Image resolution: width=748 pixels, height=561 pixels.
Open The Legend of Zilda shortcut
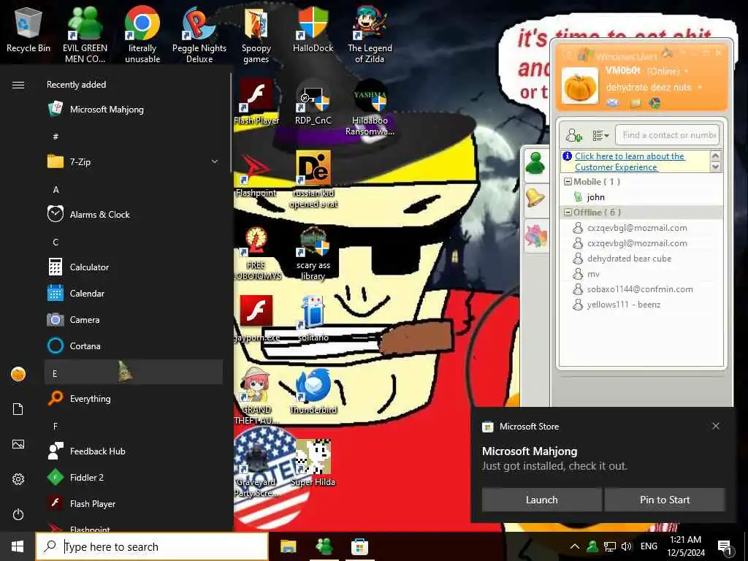coord(370,34)
